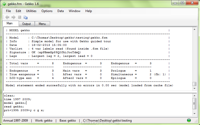Image resolution: width=200 pixels, height=125 pixels.
Task: Click the window resize grip corner
Action: (x=196, y=121)
